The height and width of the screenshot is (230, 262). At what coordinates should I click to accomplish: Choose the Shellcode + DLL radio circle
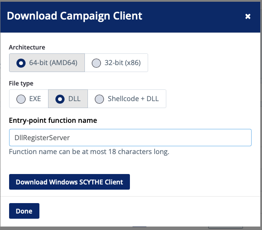pos(99,99)
